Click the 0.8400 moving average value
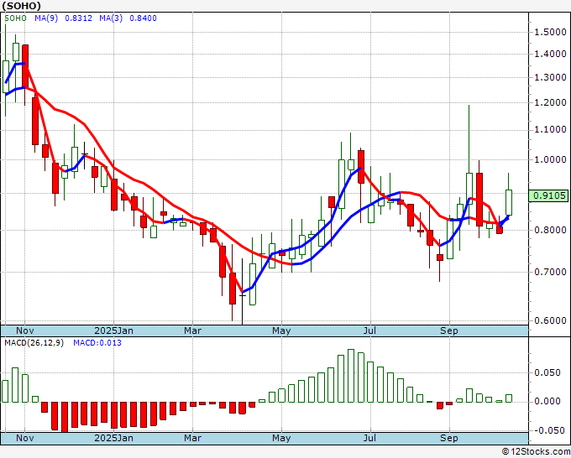Viewport: 571px width, 458px height. [143, 18]
